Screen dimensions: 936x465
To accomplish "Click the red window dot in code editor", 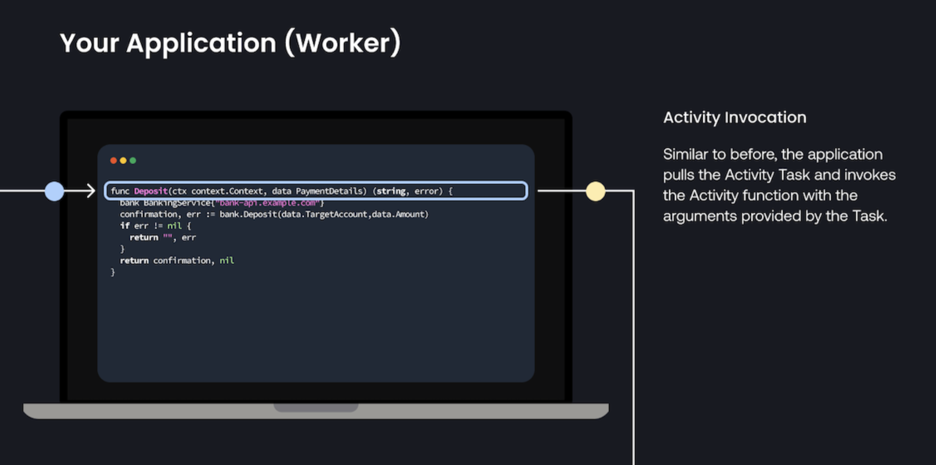I will pos(113,161).
